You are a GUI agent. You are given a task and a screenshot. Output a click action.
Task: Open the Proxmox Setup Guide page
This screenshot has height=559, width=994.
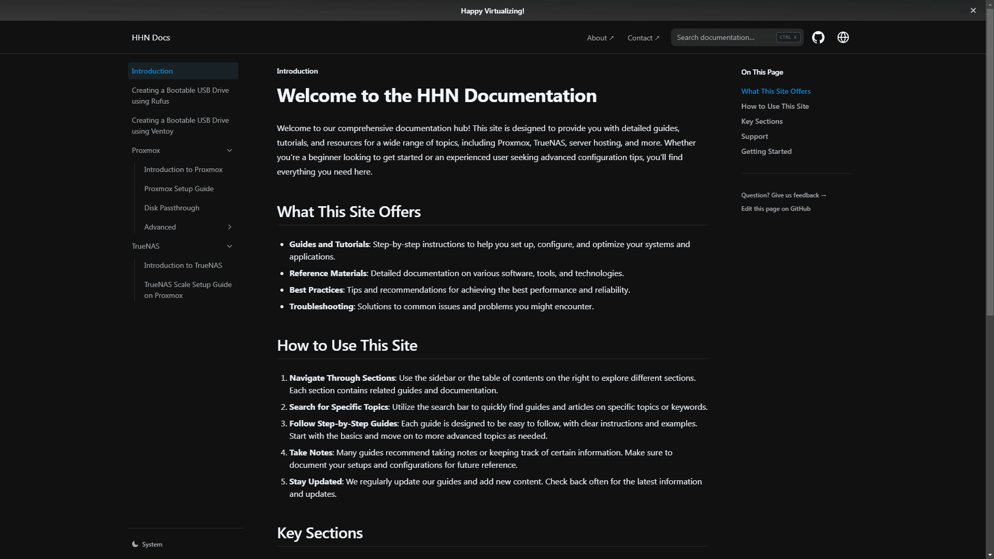pyautogui.click(x=179, y=188)
